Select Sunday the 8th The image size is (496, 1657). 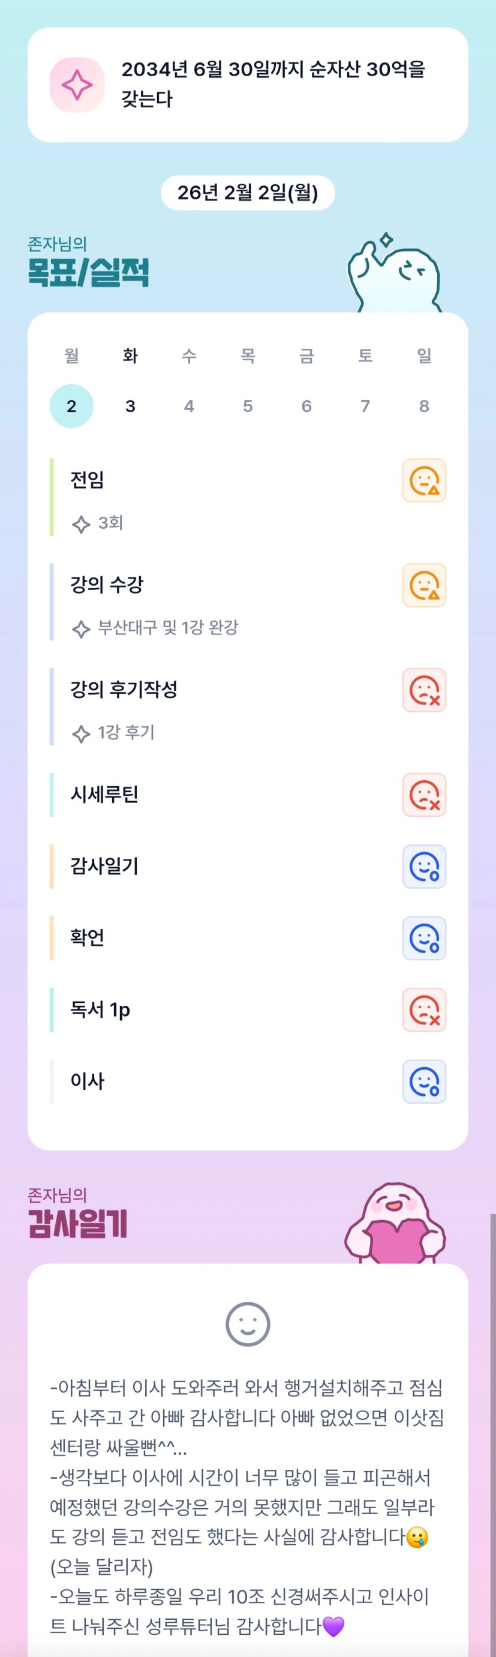point(424,406)
